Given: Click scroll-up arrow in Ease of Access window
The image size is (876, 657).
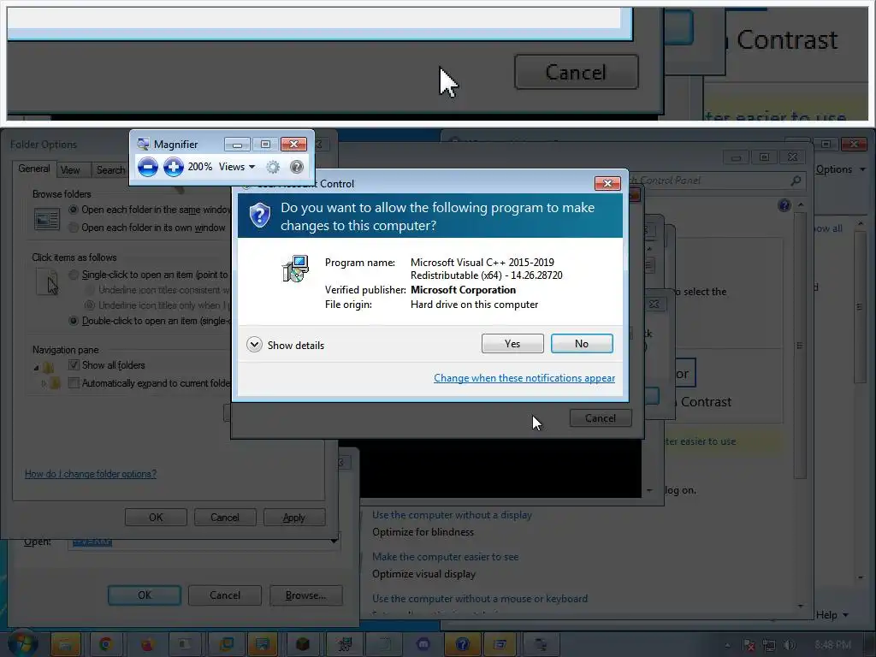Looking at the screenshot, I should point(801,205).
